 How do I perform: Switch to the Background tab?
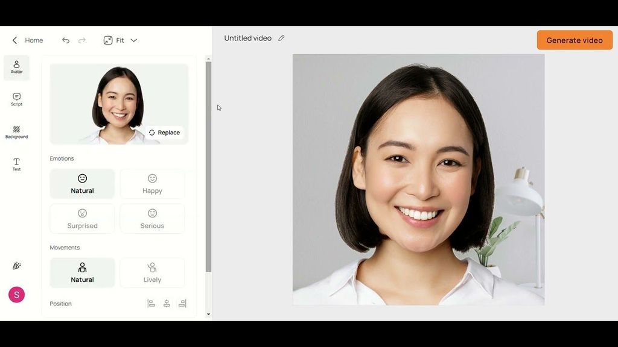[16, 132]
